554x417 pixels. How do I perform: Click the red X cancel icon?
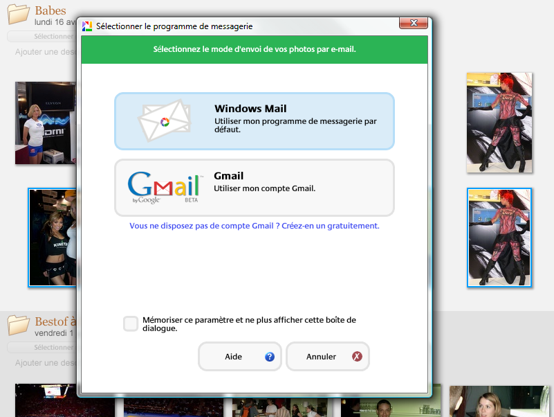(357, 357)
